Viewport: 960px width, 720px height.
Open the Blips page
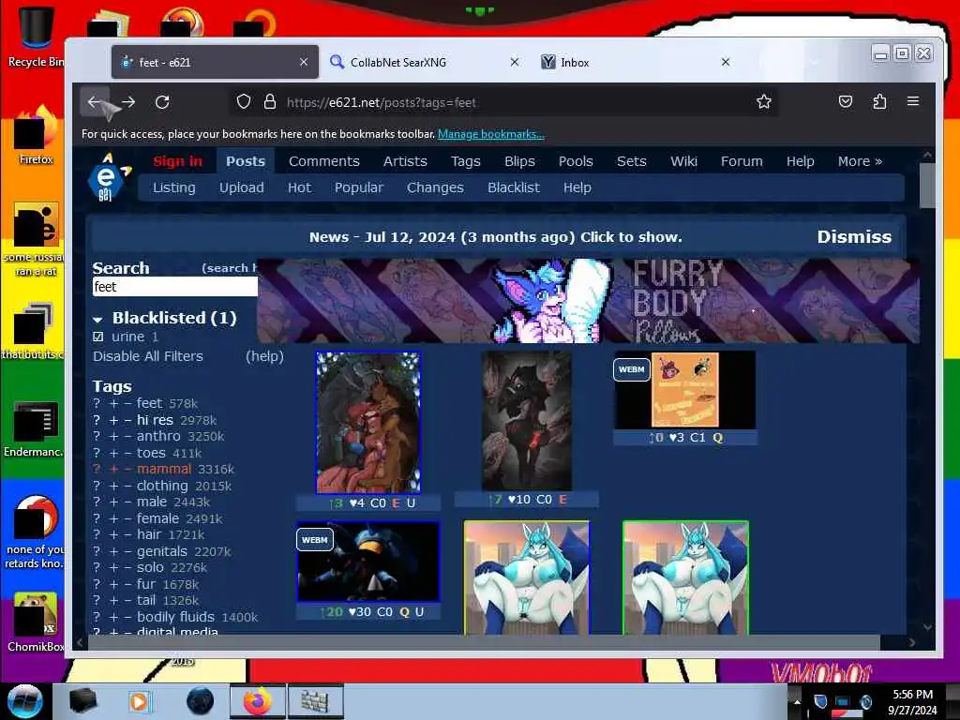[x=519, y=161]
